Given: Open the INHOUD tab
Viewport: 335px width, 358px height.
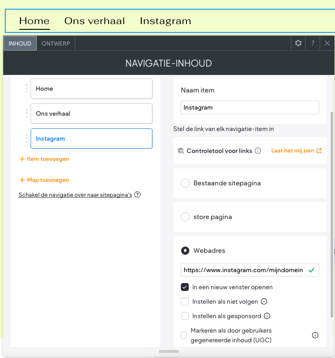Looking at the screenshot, I should [20, 43].
